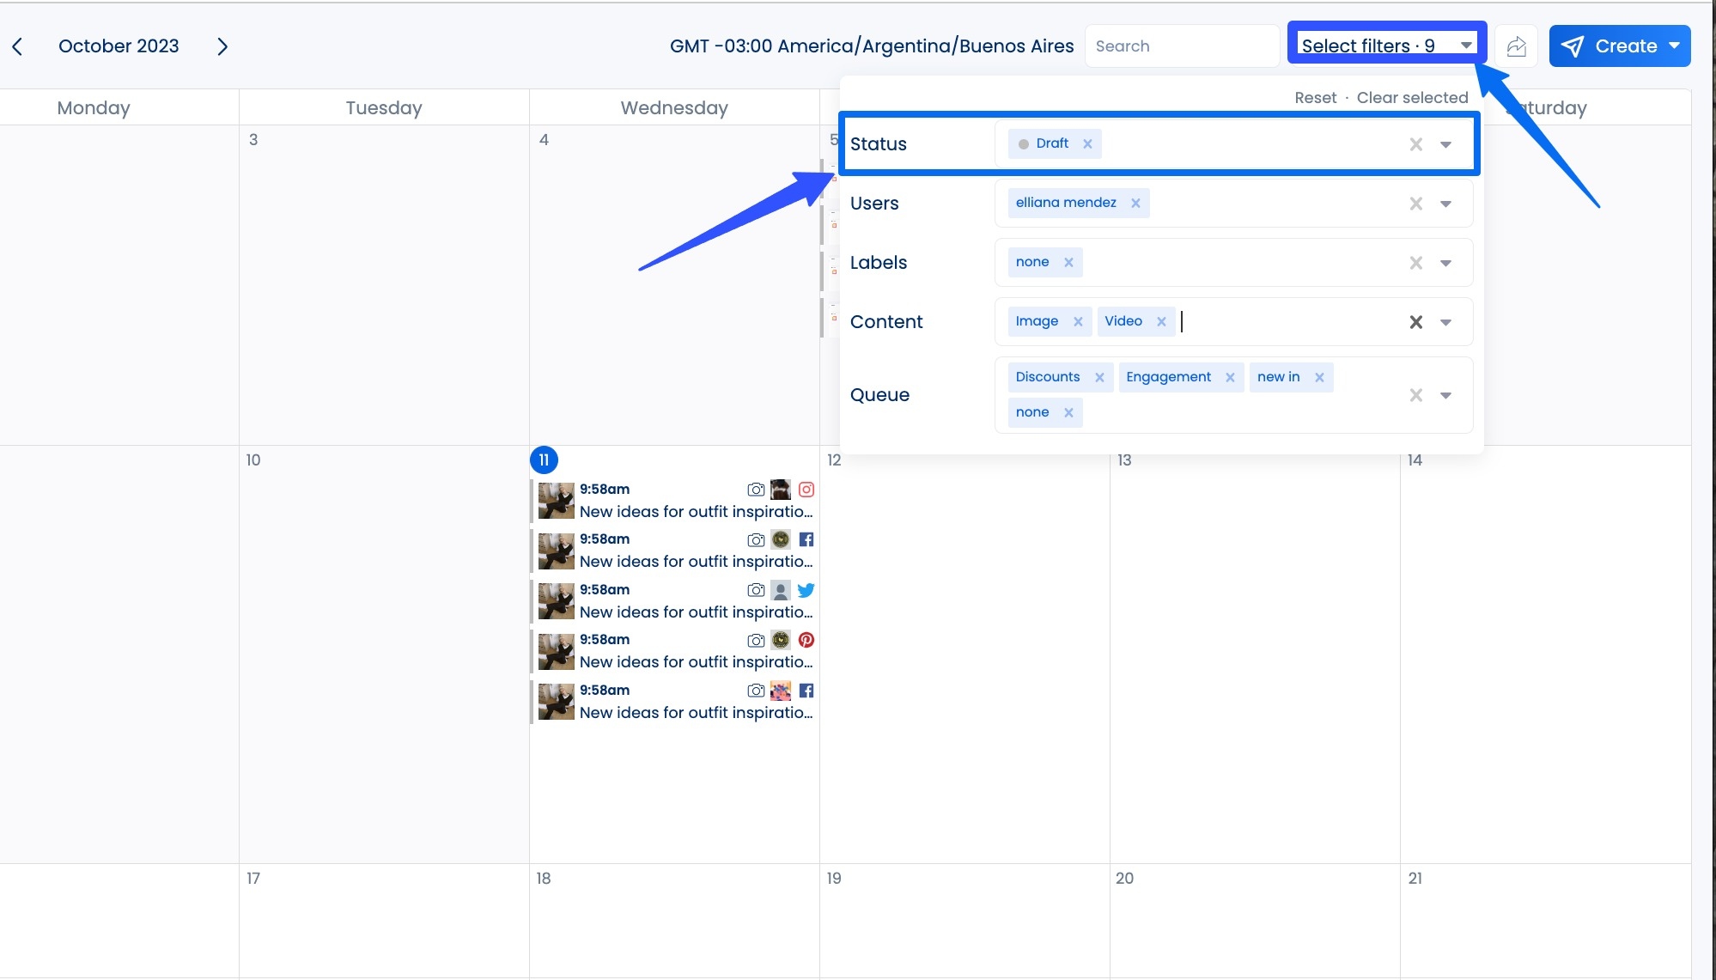Expand the Queue filter dropdown
This screenshot has height=980, width=1716.
point(1446,395)
